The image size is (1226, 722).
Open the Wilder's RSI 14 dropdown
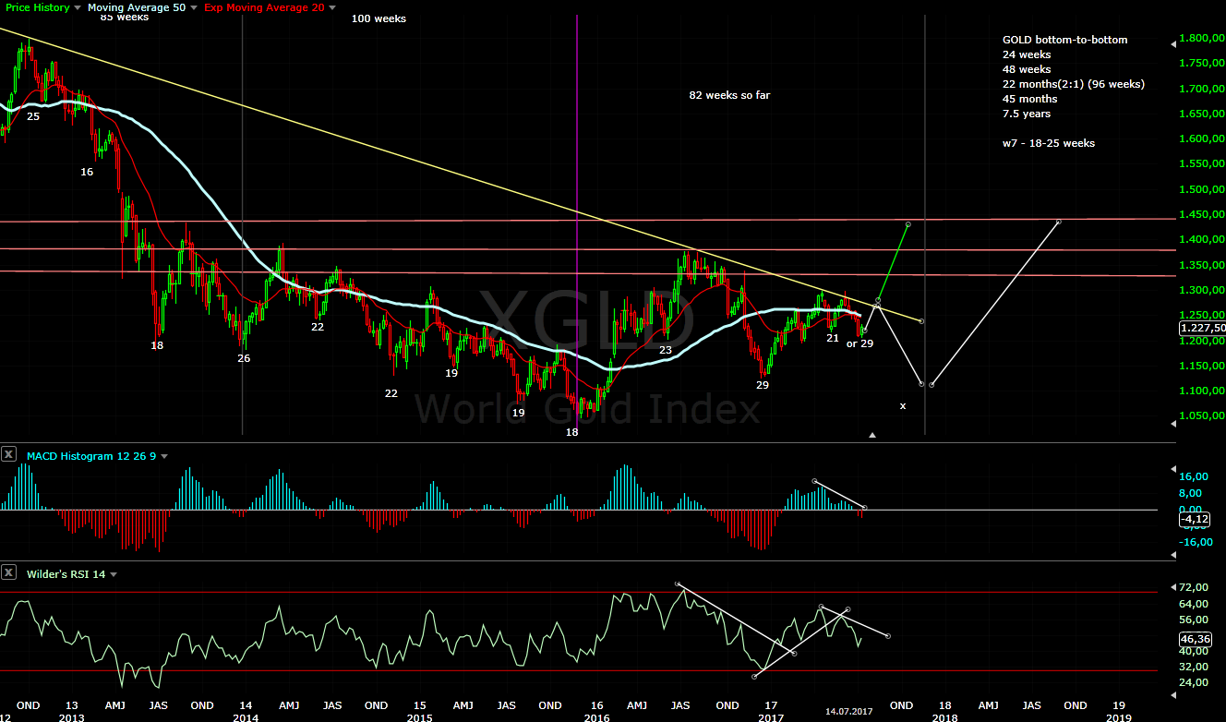coord(113,573)
